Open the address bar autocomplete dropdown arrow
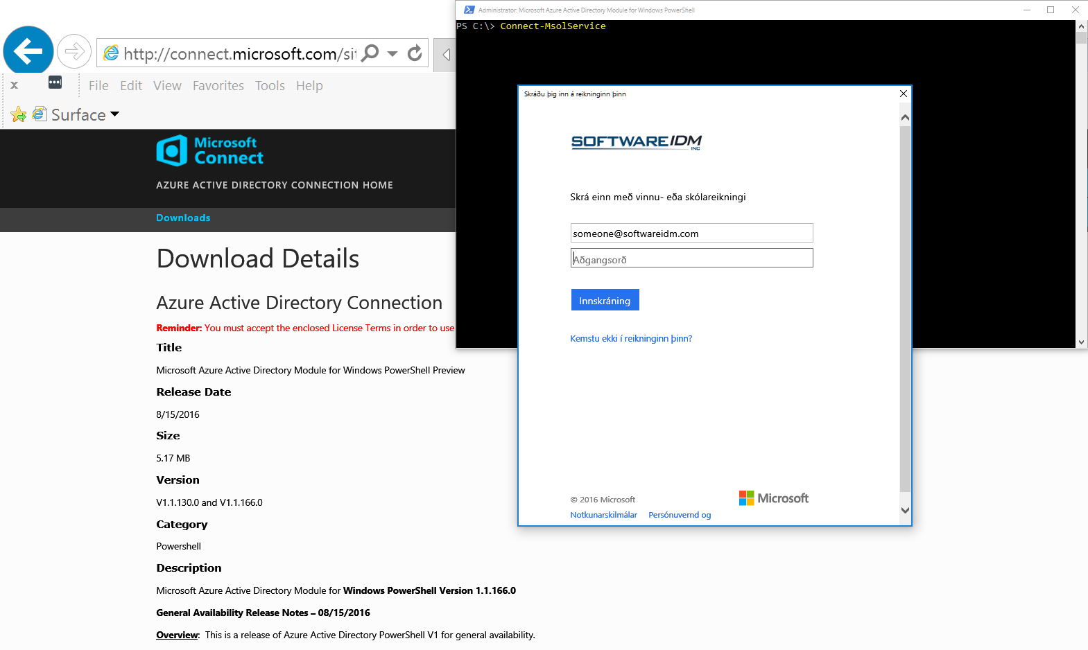 click(392, 53)
